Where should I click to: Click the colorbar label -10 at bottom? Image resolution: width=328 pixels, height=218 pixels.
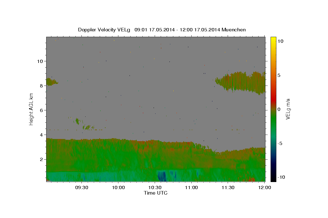tap(281, 177)
